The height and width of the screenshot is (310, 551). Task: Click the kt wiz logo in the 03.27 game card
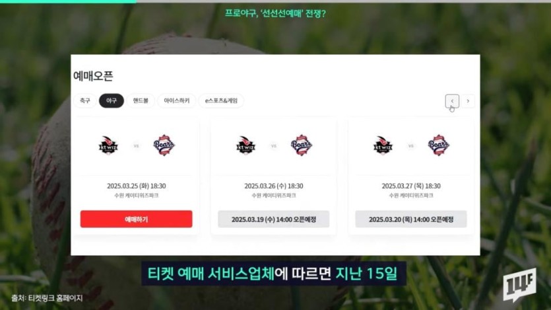pyautogui.click(x=383, y=145)
